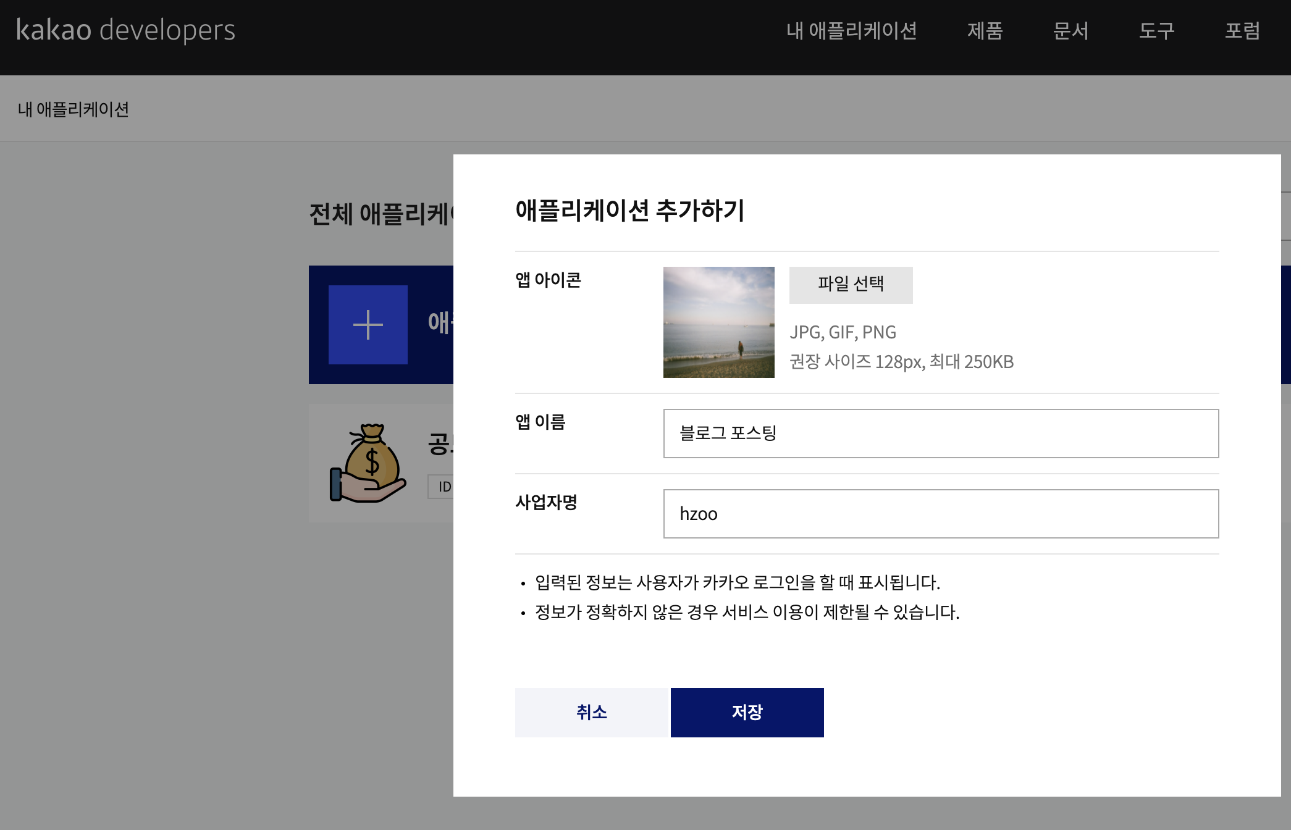This screenshot has height=830, width=1291.
Task: Click the 앱 아이콘 label
Action: 548,280
